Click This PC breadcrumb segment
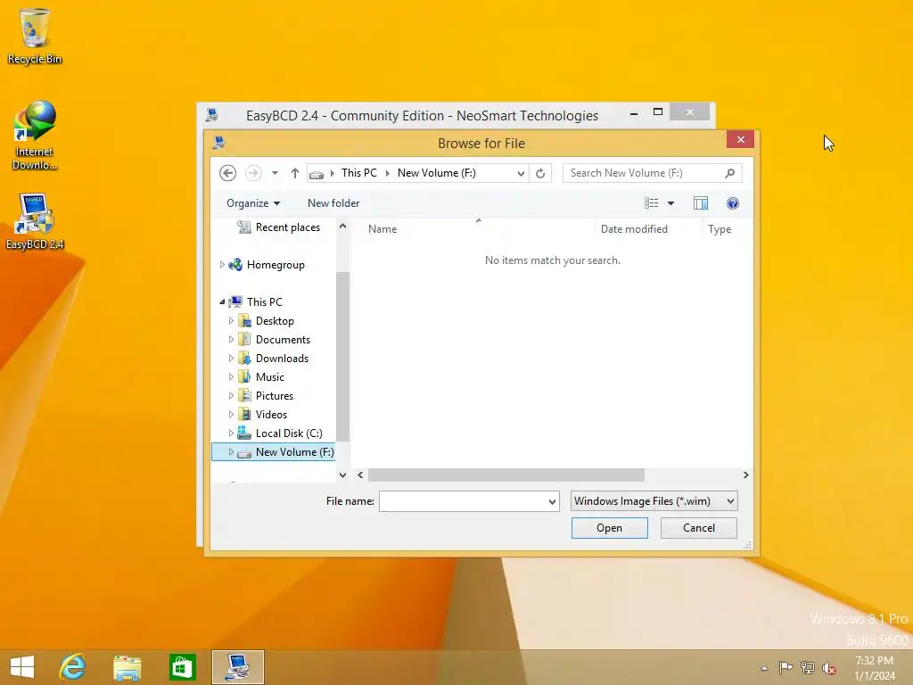This screenshot has height=685, width=913. [x=358, y=173]
